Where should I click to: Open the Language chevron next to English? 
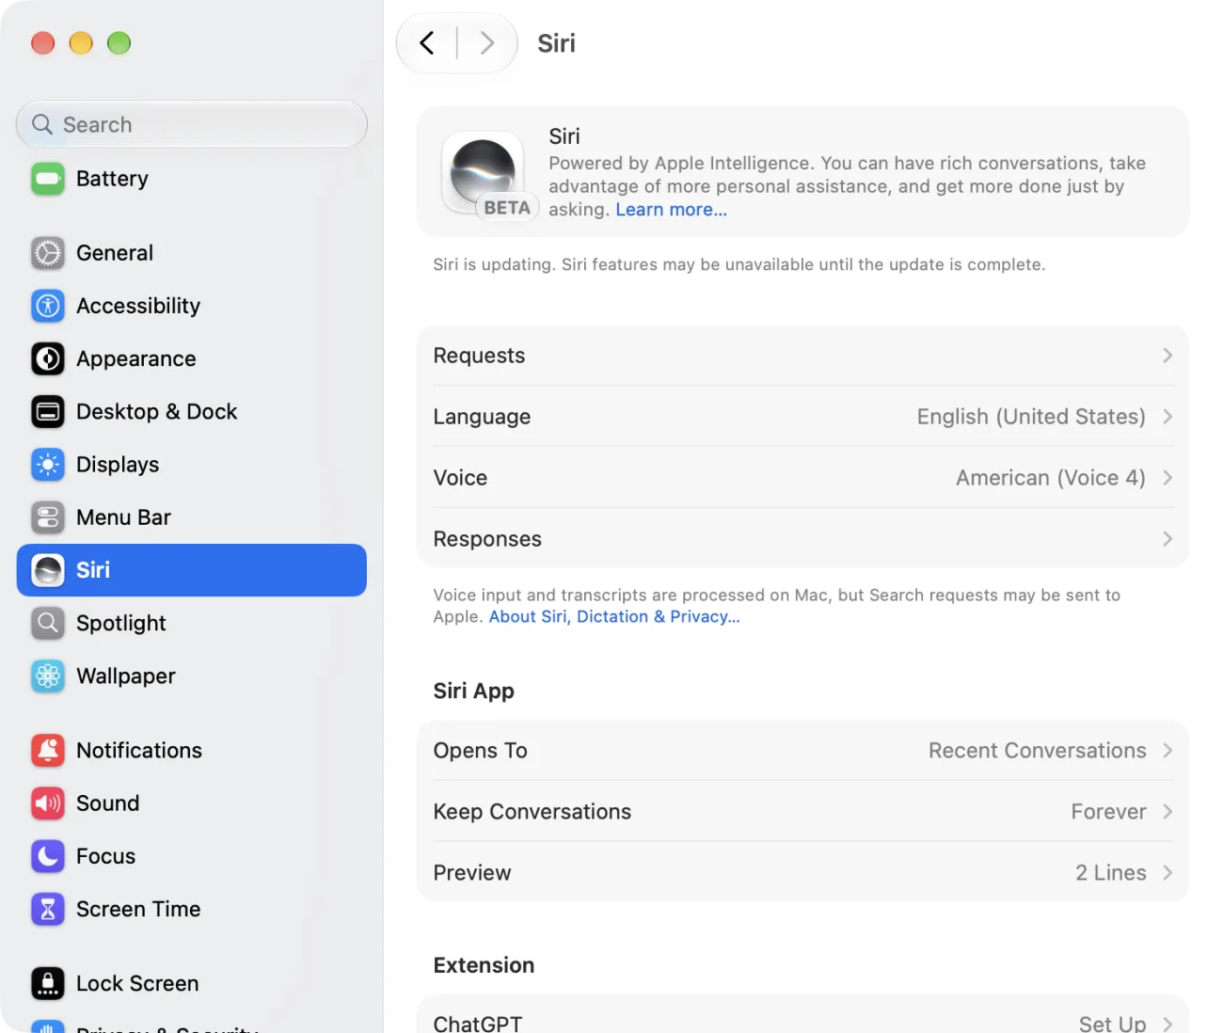click(x=1167, y=417)
